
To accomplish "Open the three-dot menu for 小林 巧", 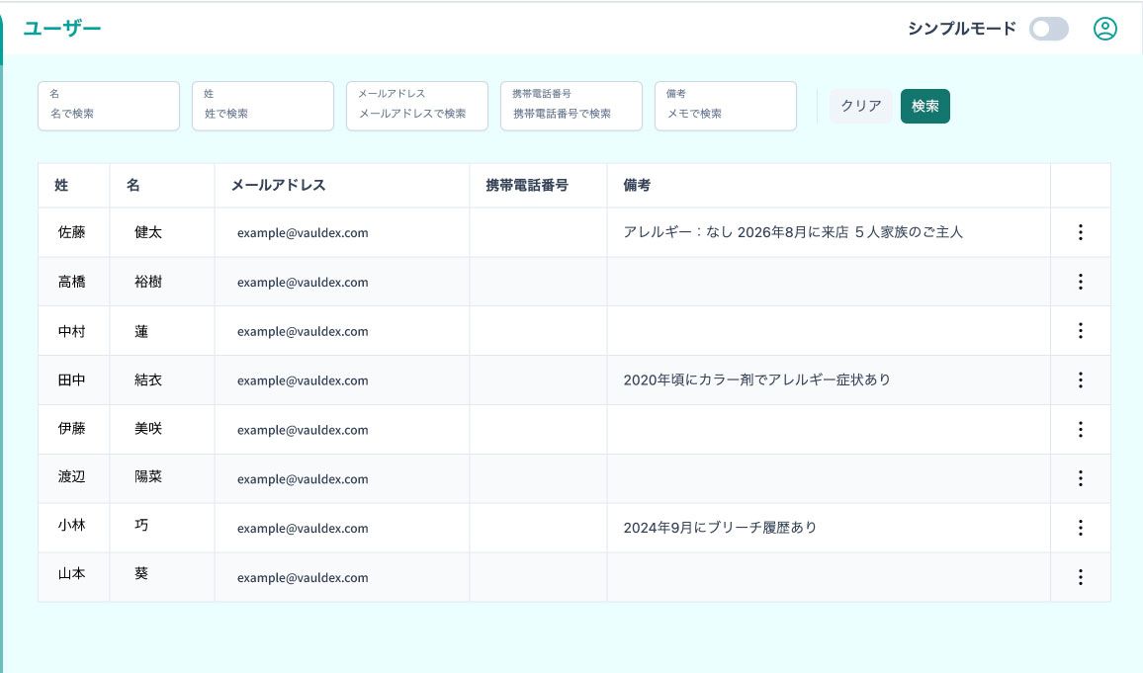I will [1081, 528].
